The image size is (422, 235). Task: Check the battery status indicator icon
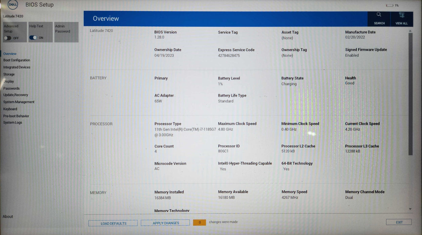tap(389, 5)
